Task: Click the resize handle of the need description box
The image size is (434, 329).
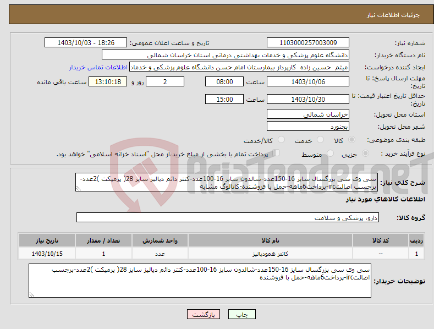Action: click(x=79, y=188)
